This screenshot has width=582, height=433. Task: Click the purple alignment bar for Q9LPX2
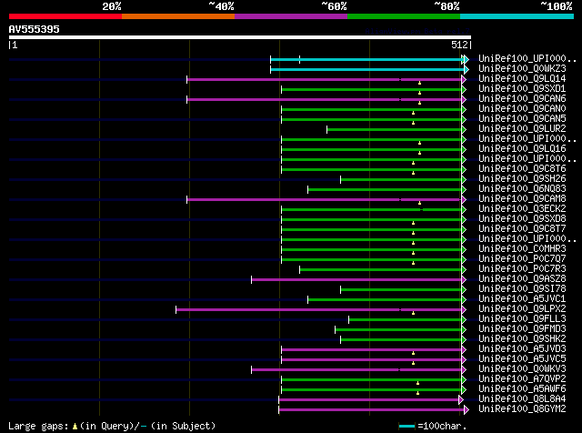319,309
